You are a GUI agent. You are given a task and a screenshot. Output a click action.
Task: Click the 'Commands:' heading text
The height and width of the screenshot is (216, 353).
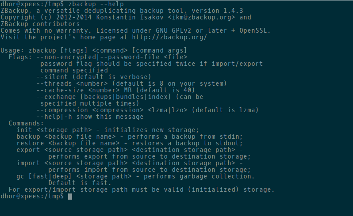26,123
